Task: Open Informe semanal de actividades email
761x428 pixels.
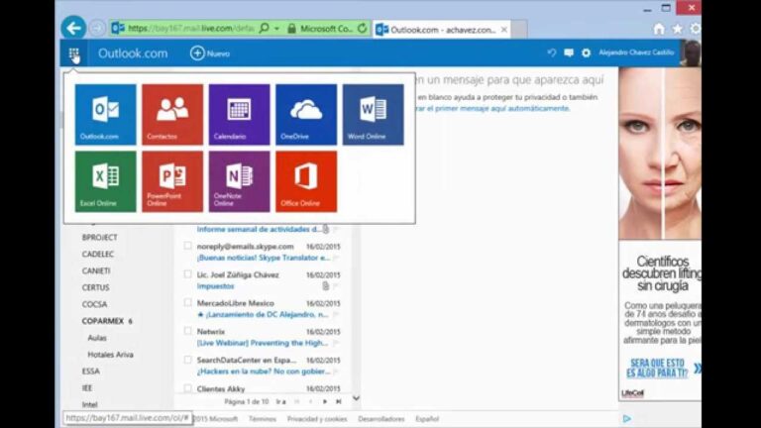Action: point(260,229)
